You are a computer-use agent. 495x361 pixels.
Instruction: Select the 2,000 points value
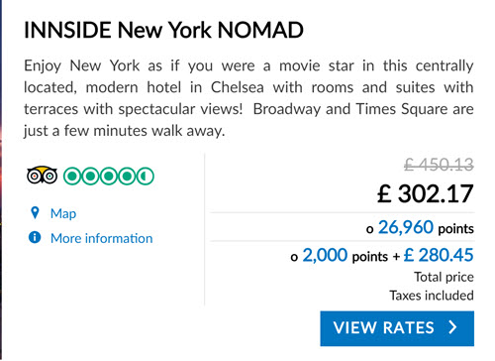click(x=325, y=256)
